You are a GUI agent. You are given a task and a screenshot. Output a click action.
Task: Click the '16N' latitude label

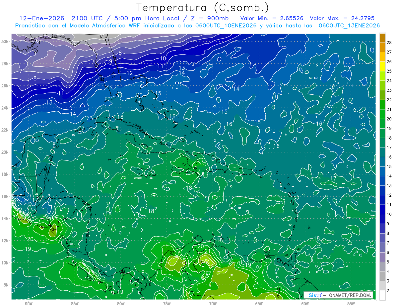coord(5,196)
